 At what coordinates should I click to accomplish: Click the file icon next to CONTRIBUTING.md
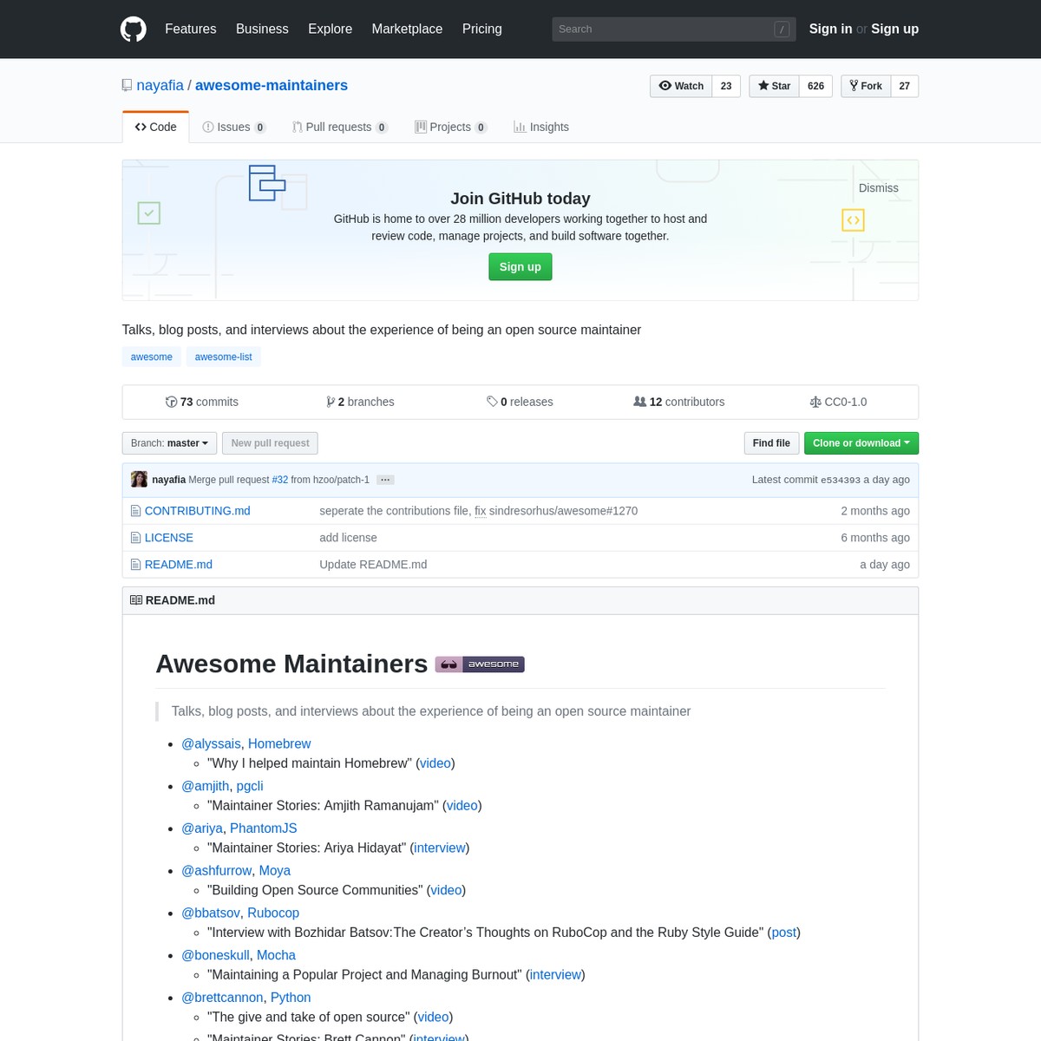135,511
